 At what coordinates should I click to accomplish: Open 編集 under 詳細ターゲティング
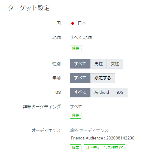click(x=75, y=115)
